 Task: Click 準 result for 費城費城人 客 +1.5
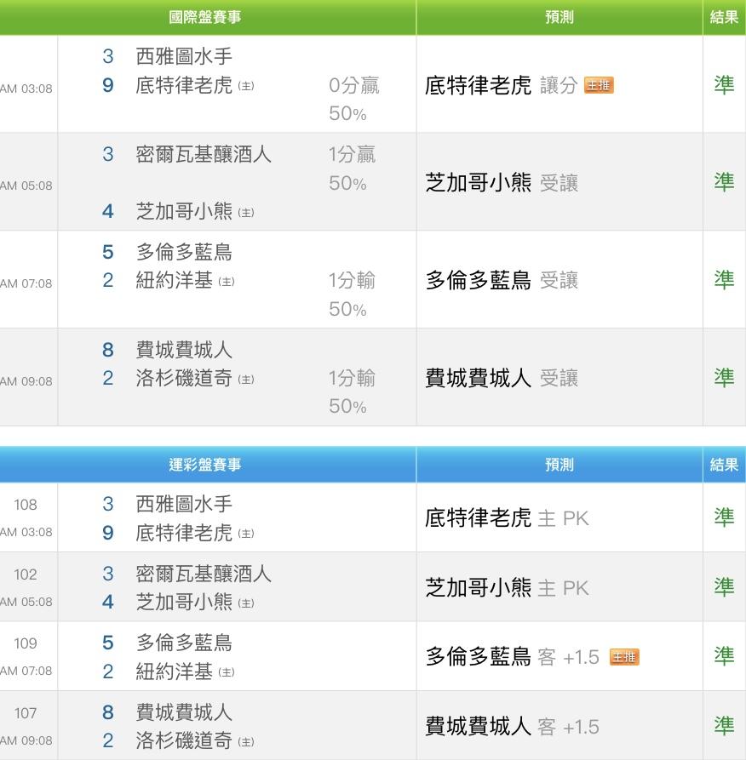click(x=724, y=726)
